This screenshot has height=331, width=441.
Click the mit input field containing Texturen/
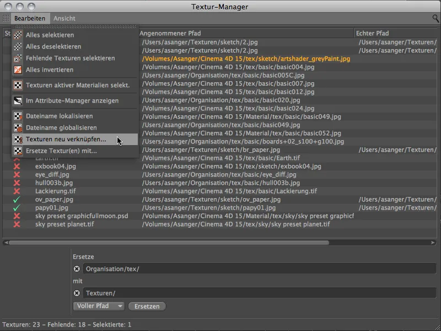click(260, 293)
